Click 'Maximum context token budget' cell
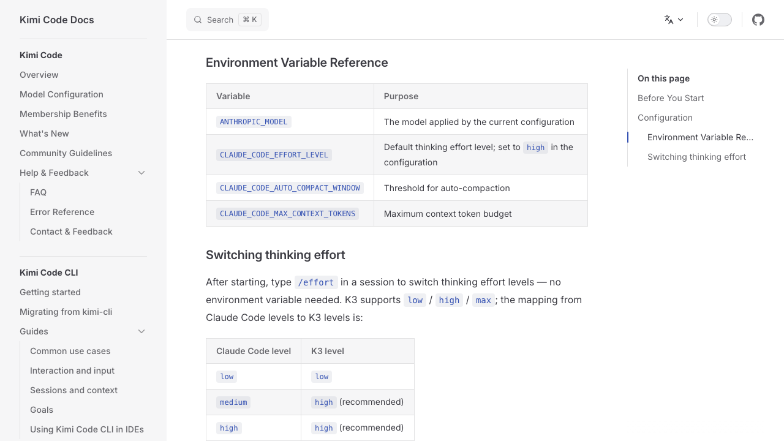This screenshot has height=441, width=784. pyautogui.click(x=481, y=214)
